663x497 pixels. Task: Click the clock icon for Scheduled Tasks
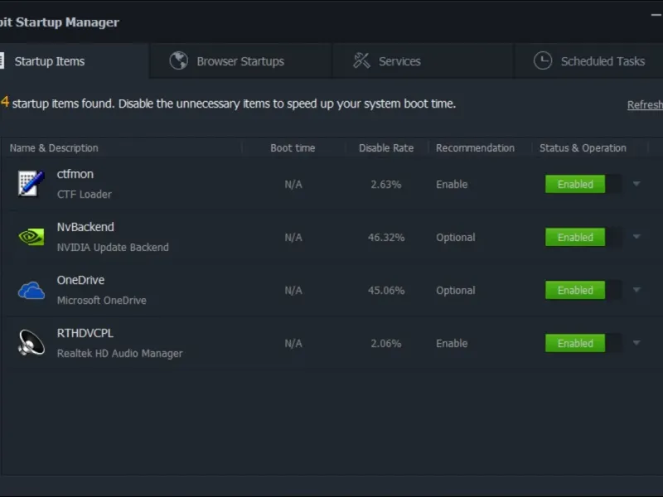[543, 60]
